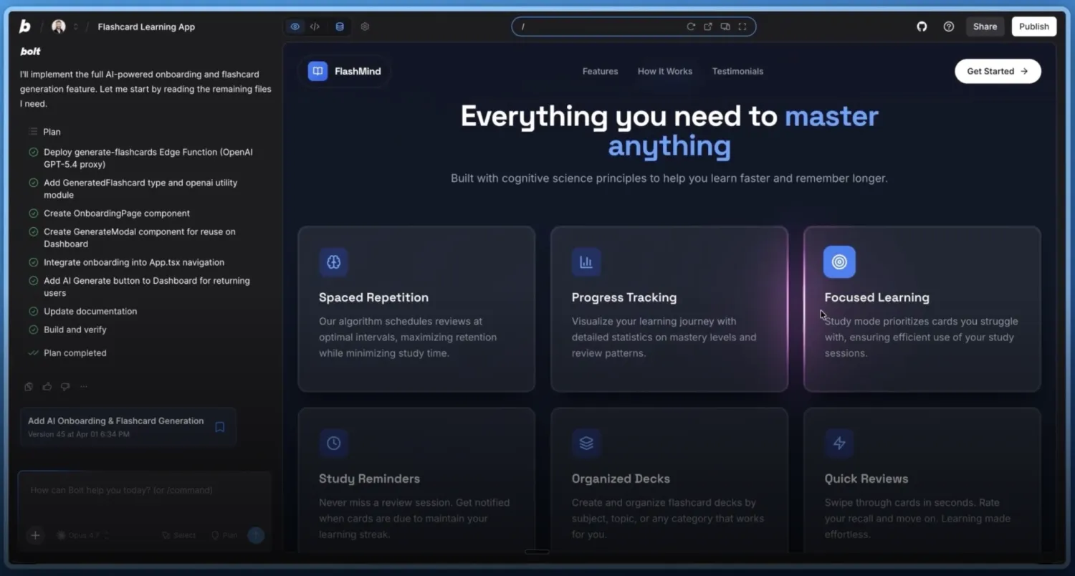Click Integrate onboarding into App.tsx step
1075x576 pixels.
pyautogui.click(x=133, y=262)
